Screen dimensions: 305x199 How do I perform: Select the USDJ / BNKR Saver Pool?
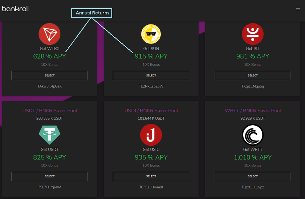pyautogui.click(x=151, y=176)
